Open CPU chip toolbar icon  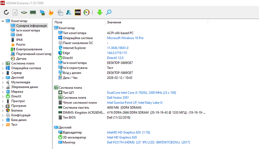(24, 12)
